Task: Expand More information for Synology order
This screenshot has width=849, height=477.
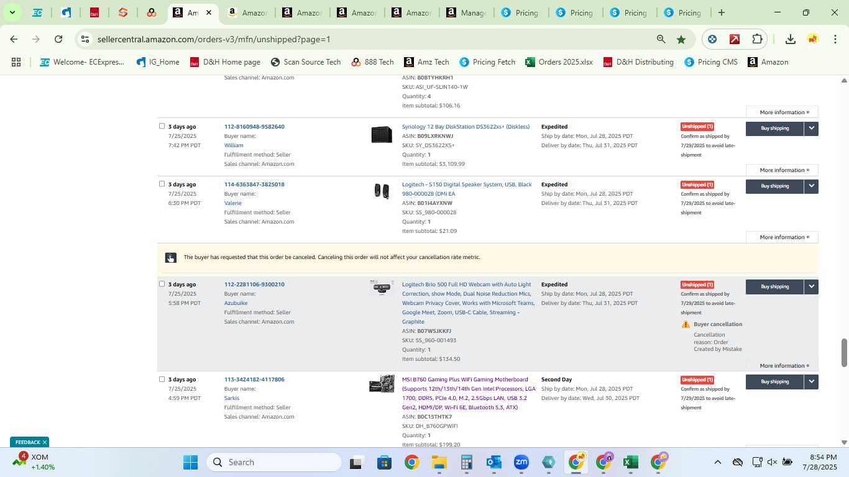Action: 784,170
